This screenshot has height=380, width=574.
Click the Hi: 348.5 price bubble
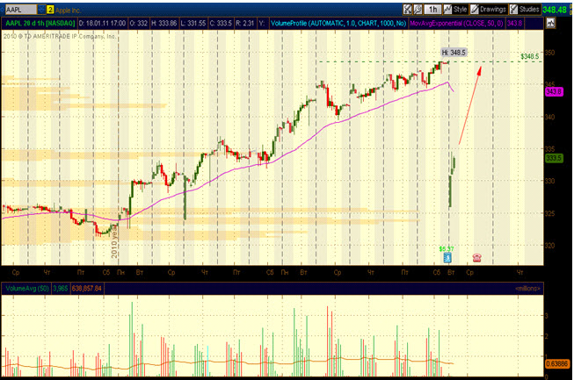coord(454,53)
